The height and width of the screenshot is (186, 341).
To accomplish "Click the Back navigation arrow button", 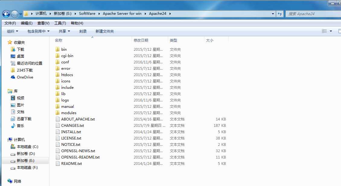I will pyautogui.click(x=6, y=14).
